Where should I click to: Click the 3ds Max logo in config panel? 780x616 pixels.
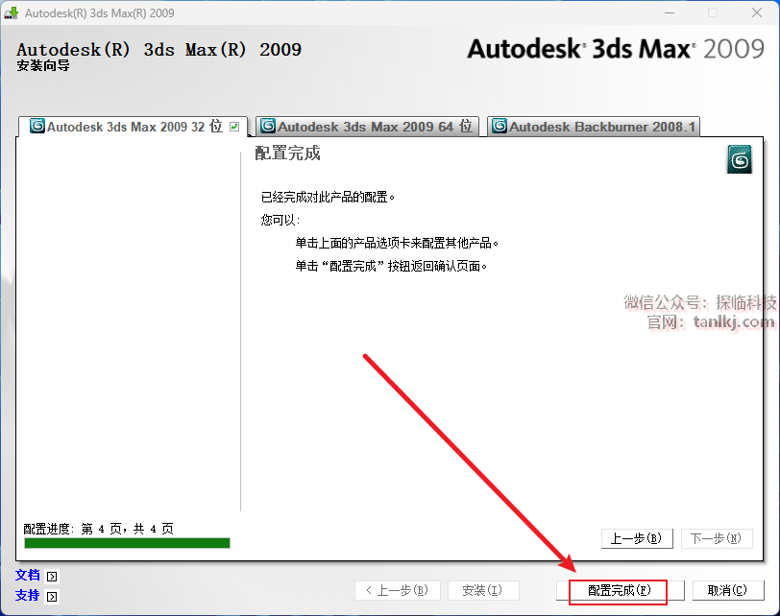(740, 159)
